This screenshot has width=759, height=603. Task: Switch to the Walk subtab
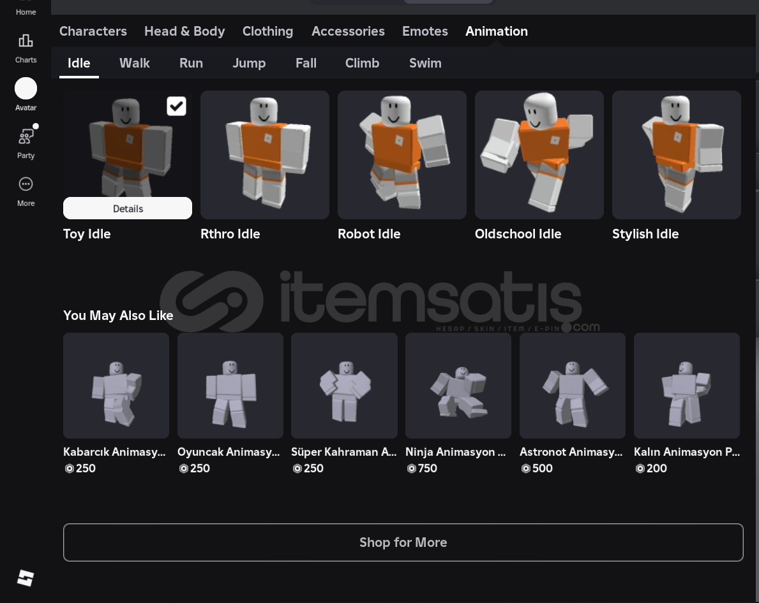coord(135,63)
